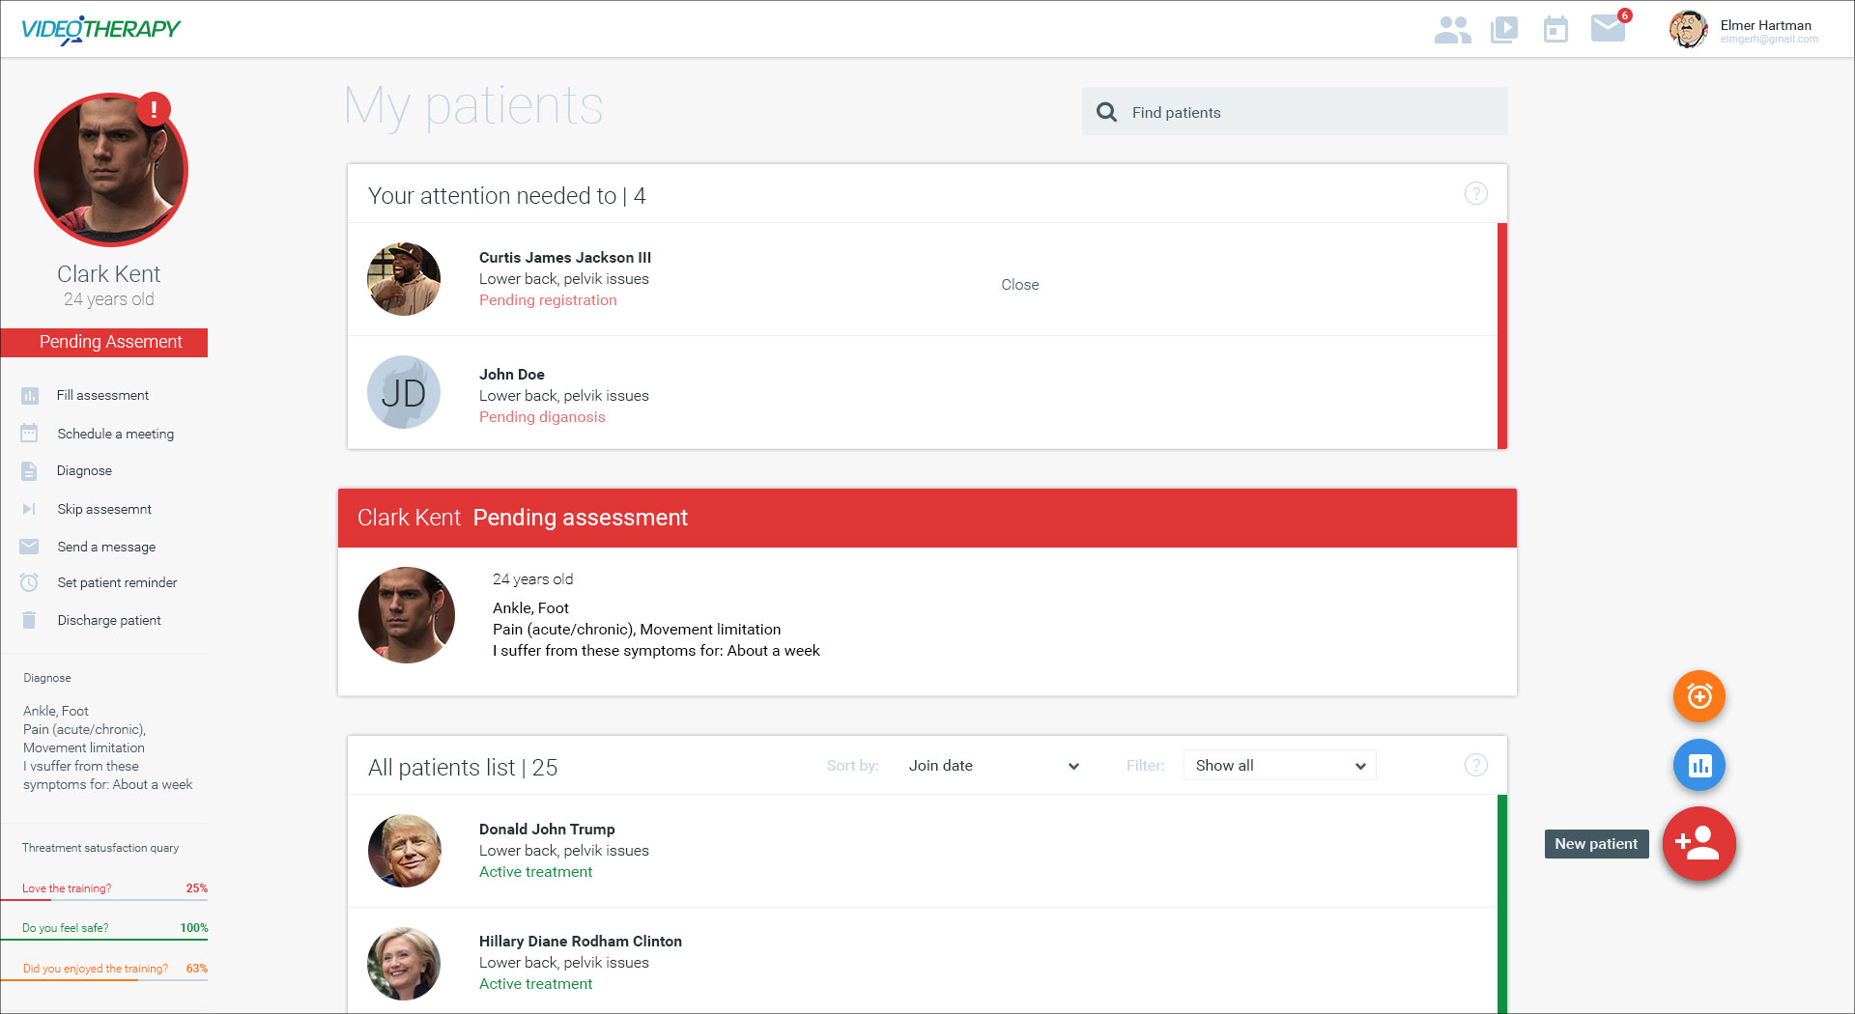The height and width of the screenshot is (1014, 1855).
Task: Choose Schedule a meeting from sidebar
Action: 115,434
